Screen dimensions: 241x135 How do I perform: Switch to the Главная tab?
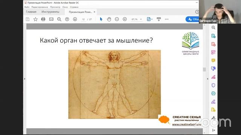coord(31,12)
